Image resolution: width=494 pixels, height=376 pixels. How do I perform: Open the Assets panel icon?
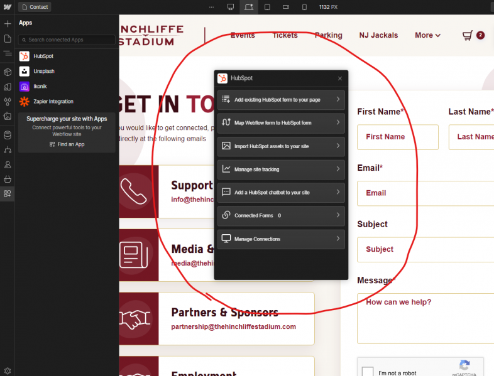8,116
